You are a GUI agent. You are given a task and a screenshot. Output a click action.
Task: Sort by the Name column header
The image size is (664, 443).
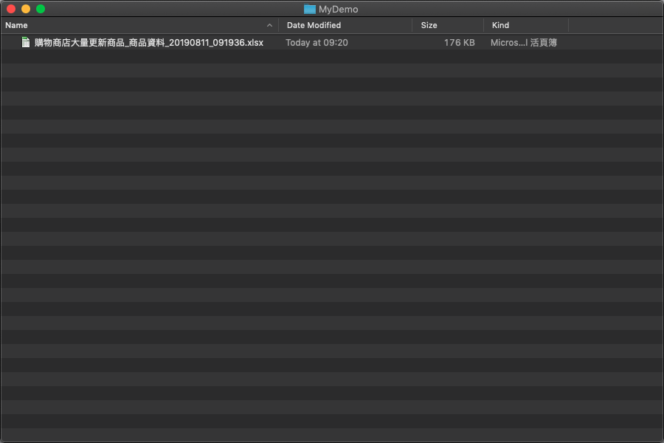tap(16, 25)
